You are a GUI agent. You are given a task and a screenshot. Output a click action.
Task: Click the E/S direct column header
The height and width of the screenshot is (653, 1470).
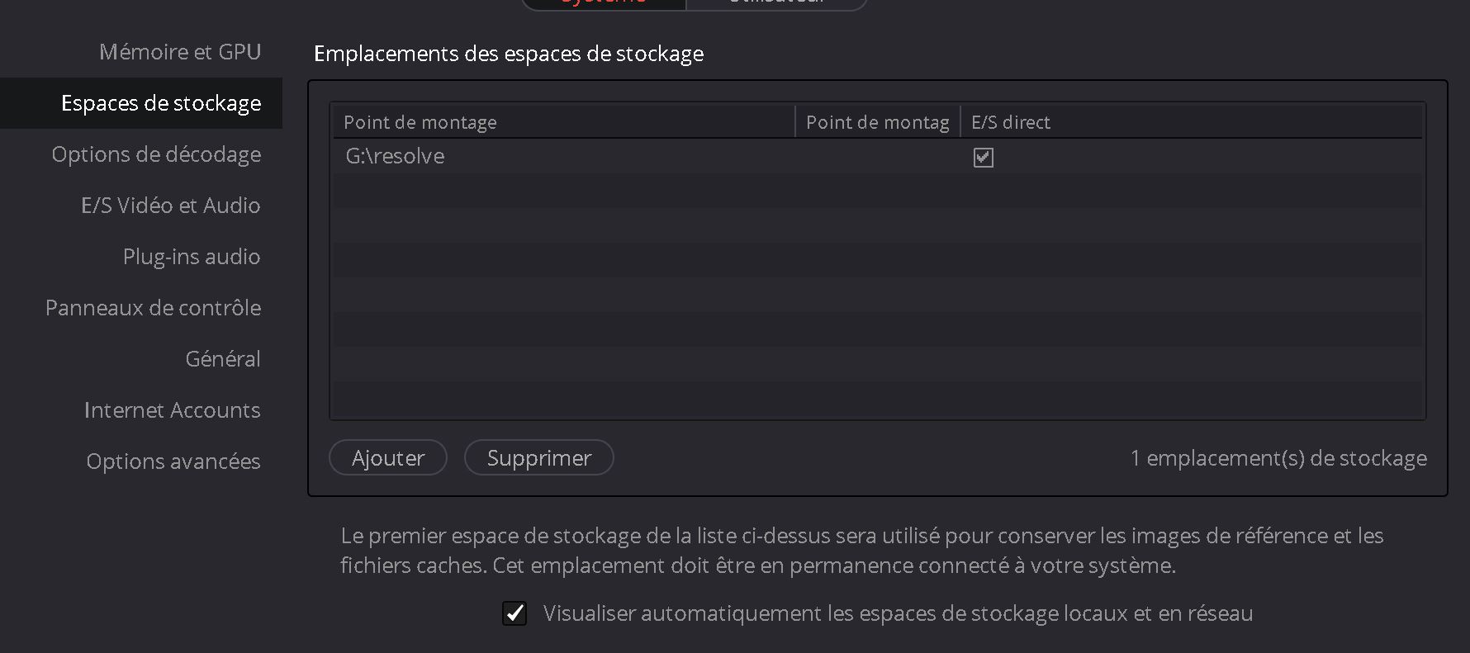point(1191,122)
